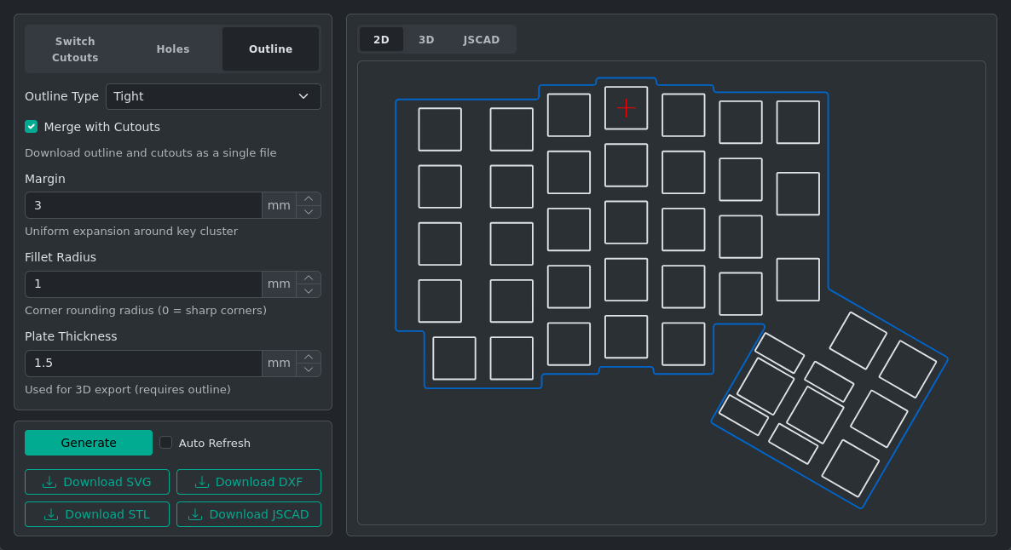Open the Outline Type dropdown
Image resolution: width=1011 pixels, height=550 pixels.
coord(213,96)
